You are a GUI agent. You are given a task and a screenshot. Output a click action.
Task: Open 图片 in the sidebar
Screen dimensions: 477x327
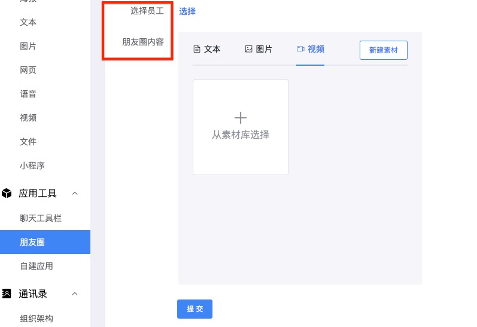click(x=28, y=46)
